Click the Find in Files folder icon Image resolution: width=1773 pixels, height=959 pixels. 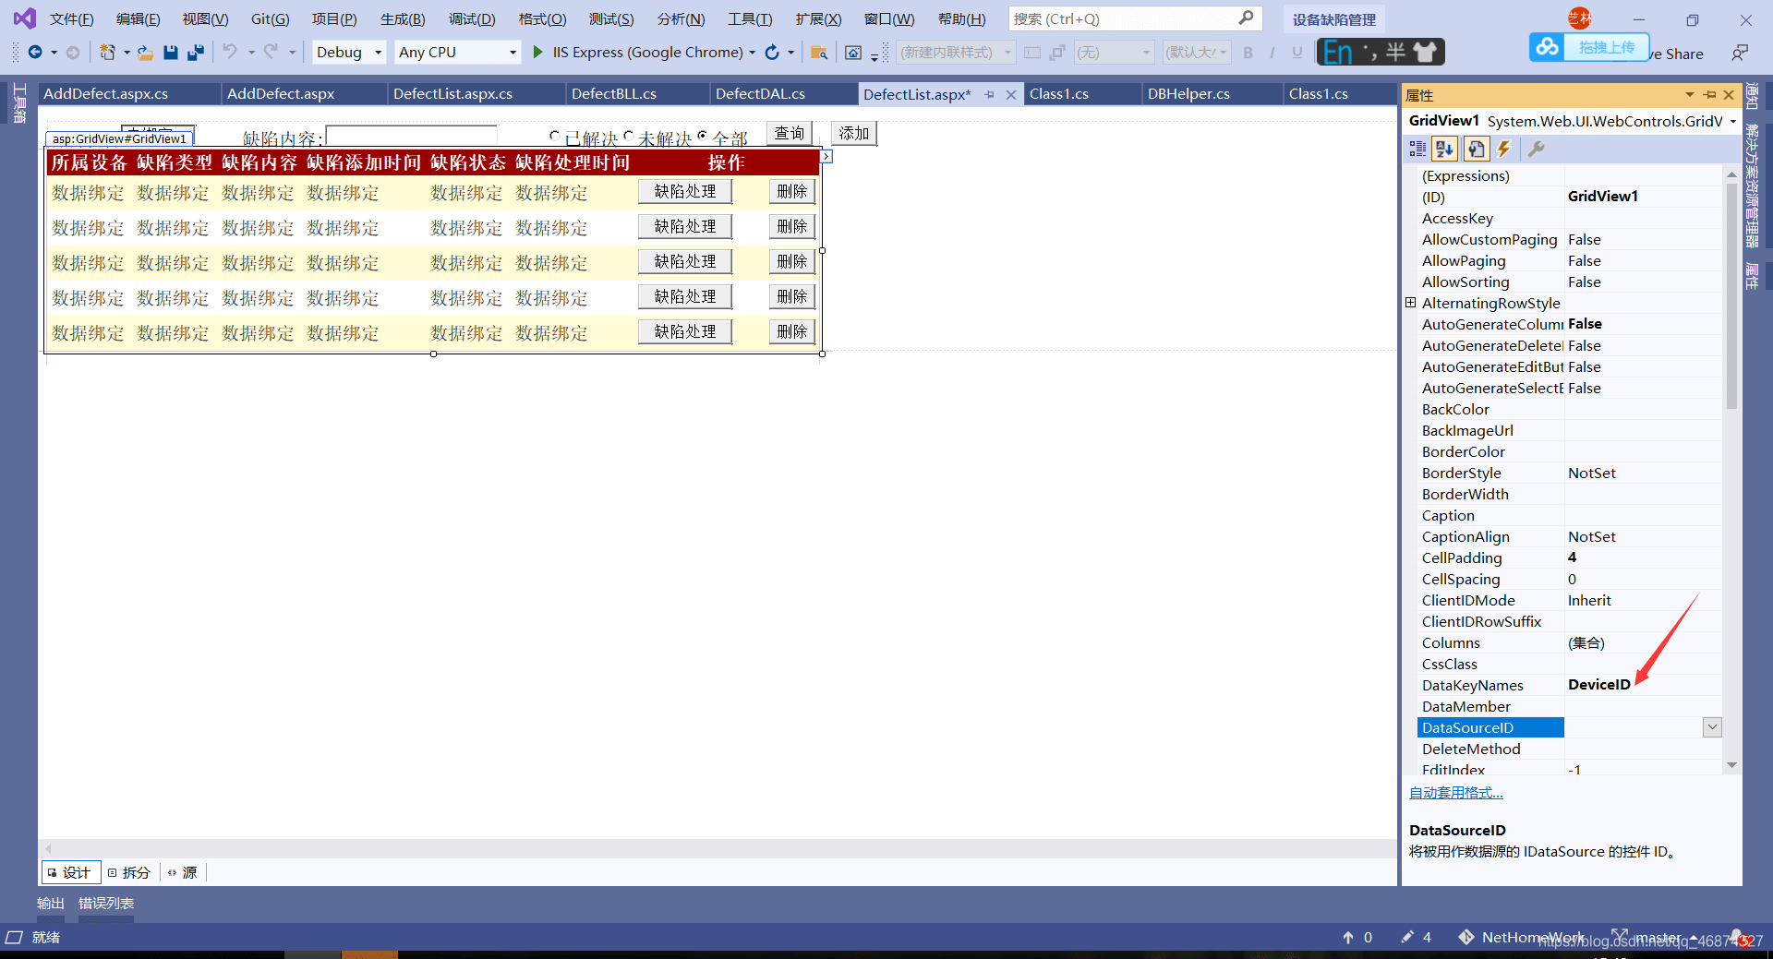tap(818, 53)
